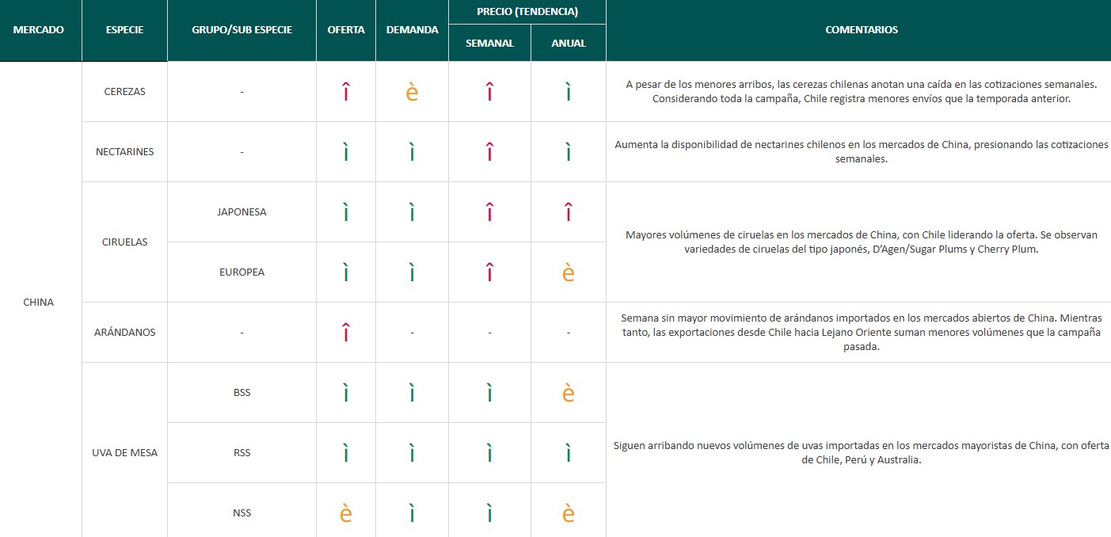Click the SEMANAL price sub-header
This screenshot has height=537, width=1111.
(489, 44)
